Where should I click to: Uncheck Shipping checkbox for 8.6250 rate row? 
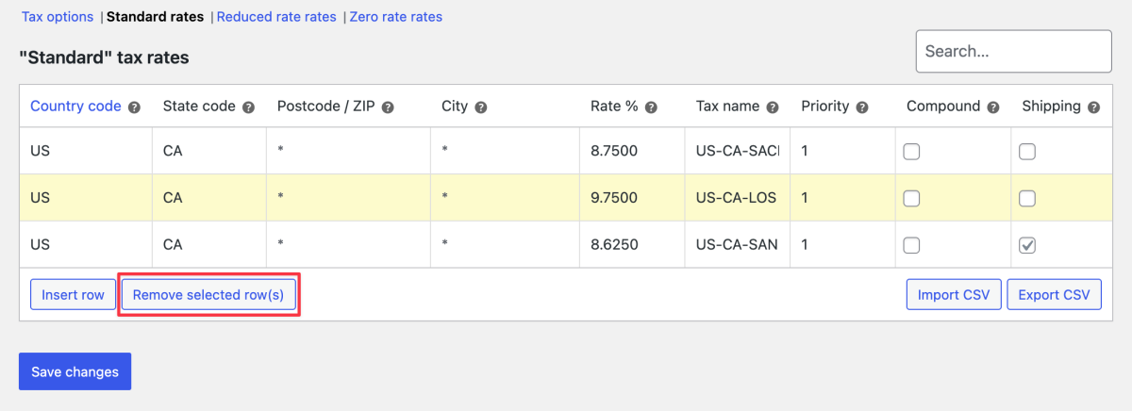(x=1027, y=245)
